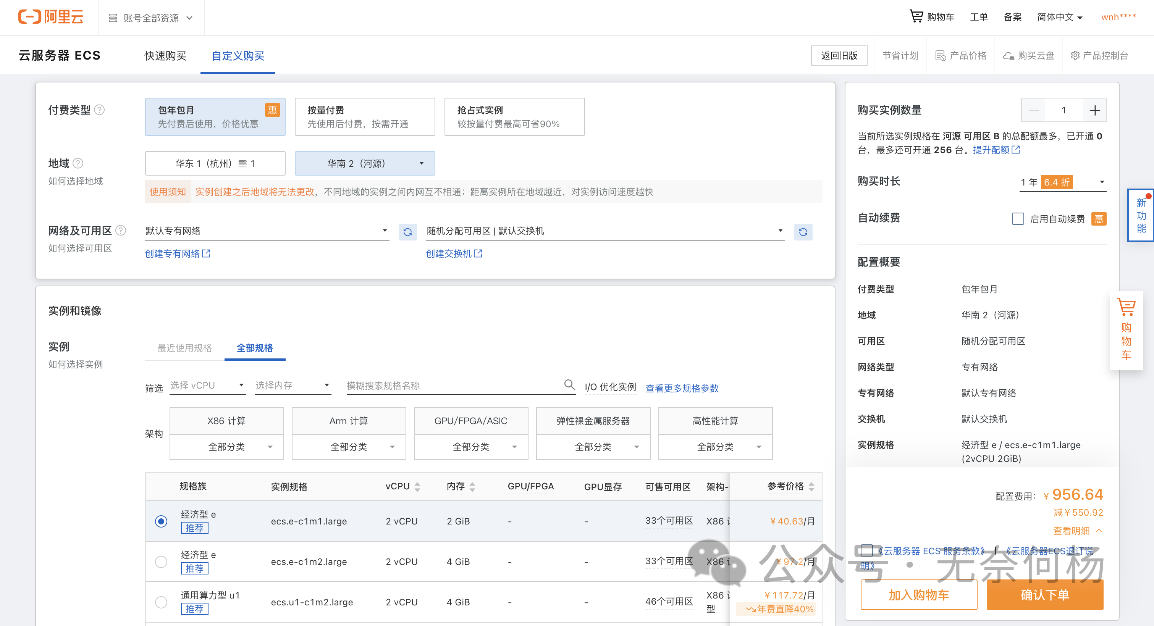The image size is (1154, 626).
Task: Click help icon next to 网络及可用区
Action: point(121,230)
